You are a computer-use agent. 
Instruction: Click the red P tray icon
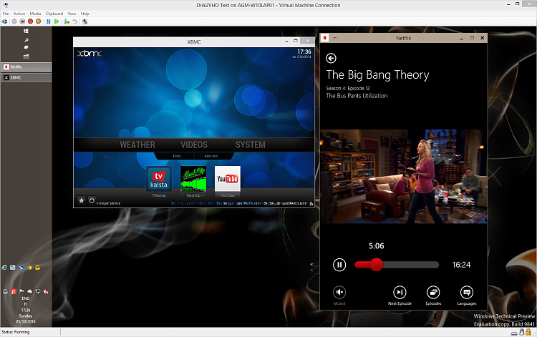[x=14, y=291]
